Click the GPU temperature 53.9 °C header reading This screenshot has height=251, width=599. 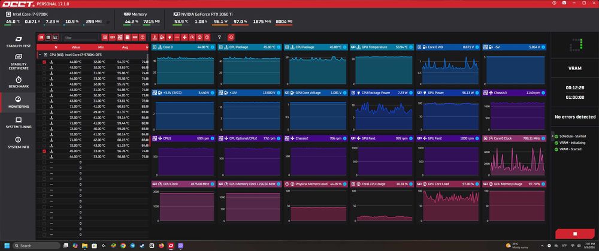(181, 22)
